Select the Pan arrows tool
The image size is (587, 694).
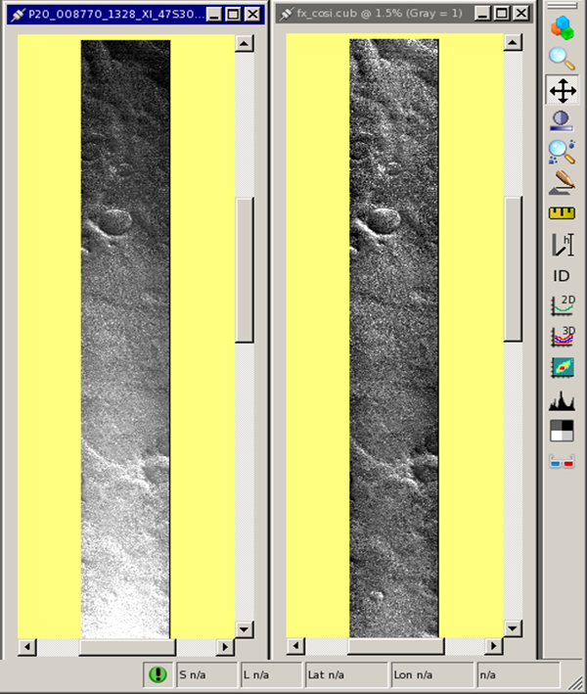562,91
